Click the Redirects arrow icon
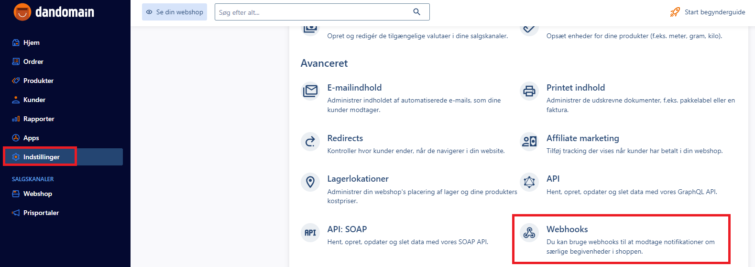 310,141
